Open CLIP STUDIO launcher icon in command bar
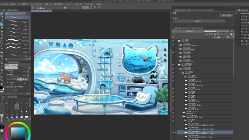This screenshot has width=249, height=140. tap(33, 8)
